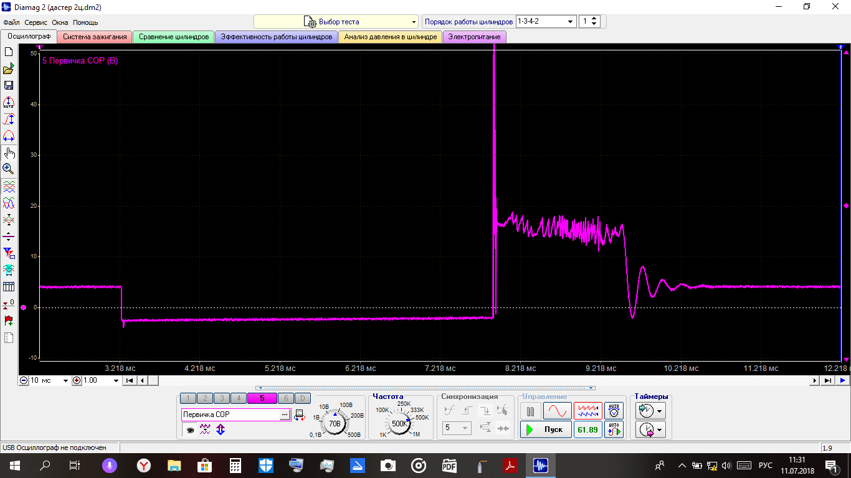This screenshot has height=478, width=851.
Task: Switch to Система зажигания tab
Action: (95, 37)
